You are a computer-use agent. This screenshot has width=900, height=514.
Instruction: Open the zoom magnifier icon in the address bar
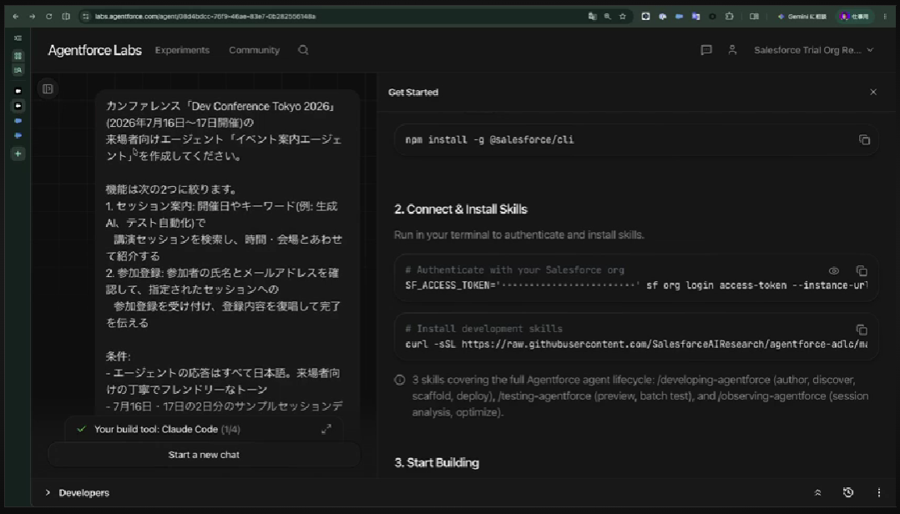pyautogui.click(x=607, y=17)
